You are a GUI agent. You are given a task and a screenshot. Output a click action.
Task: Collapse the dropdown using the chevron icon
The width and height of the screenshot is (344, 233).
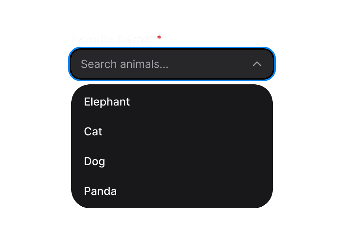257,64
